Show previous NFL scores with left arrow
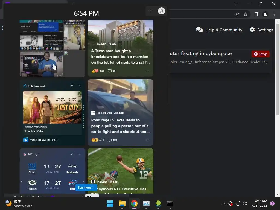This screenshot has height=210, width=280. [x=21, y=182]
